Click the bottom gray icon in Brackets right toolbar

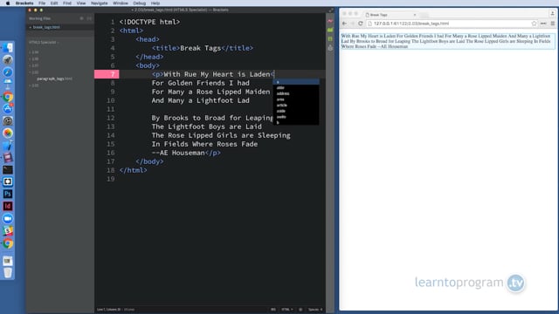[x=330, y=48]
